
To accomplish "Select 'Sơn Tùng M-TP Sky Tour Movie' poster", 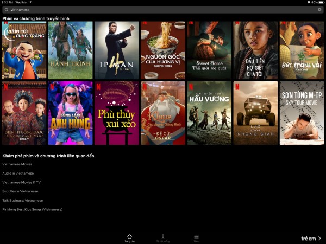I will [x=302, y=113].
